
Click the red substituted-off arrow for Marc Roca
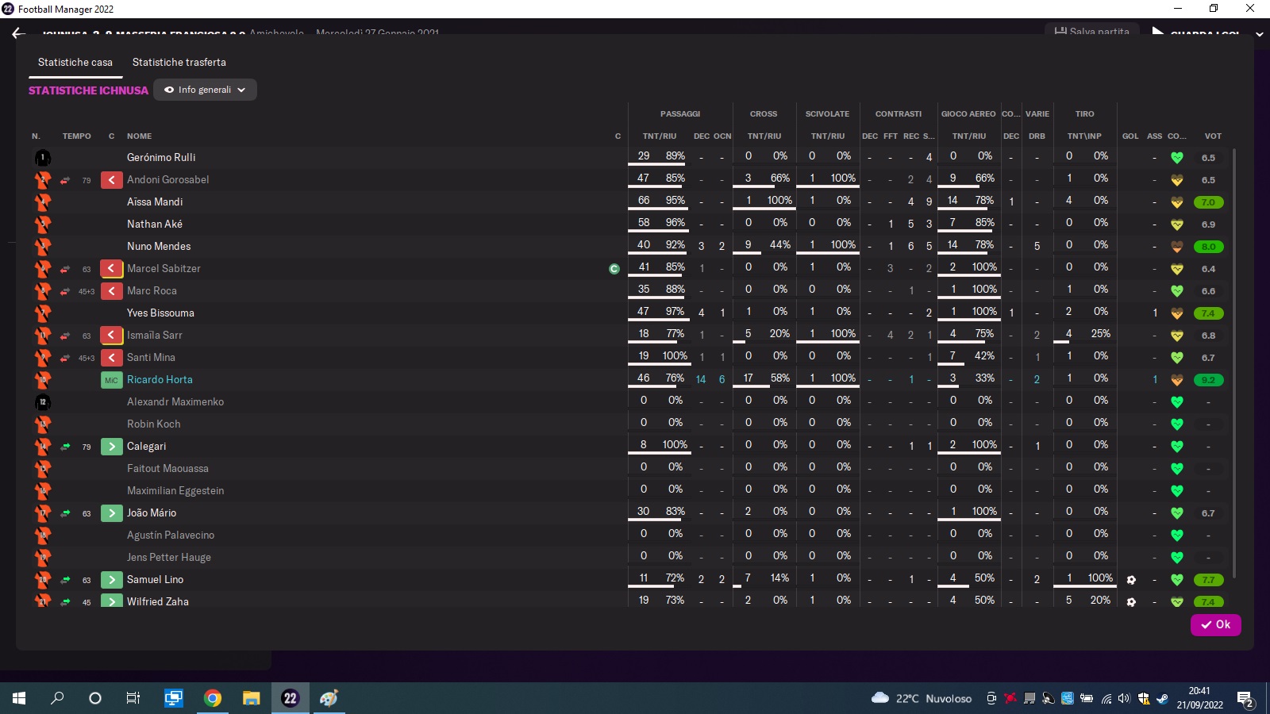(111, 291)
